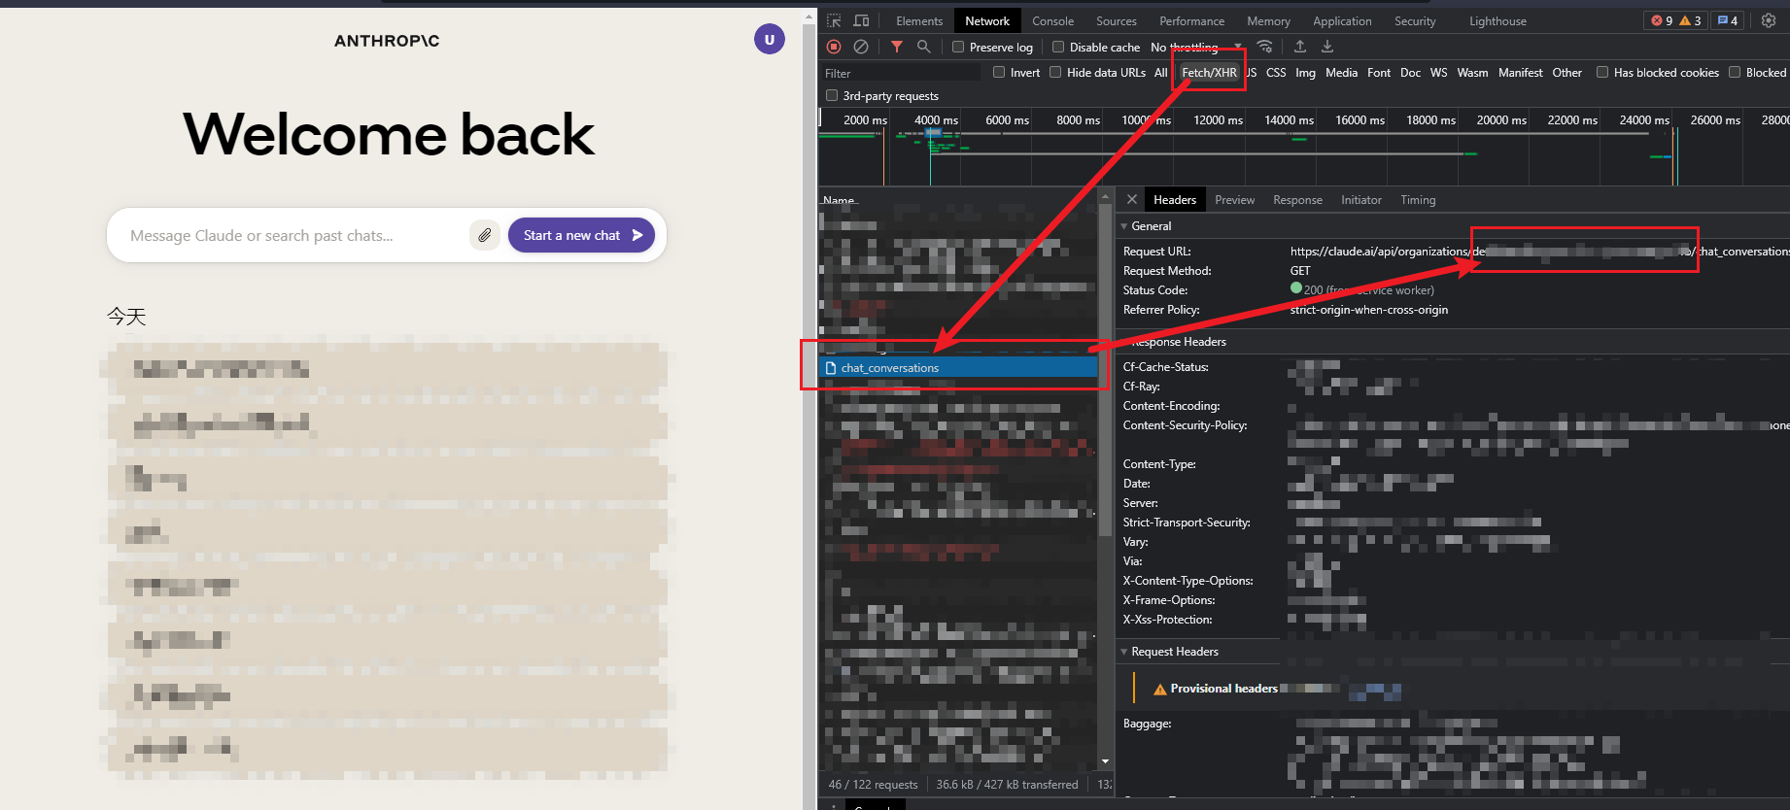This screenshot has width=1790, height=810.
Task: Open the Sources tab
Action: (1116, 20)
